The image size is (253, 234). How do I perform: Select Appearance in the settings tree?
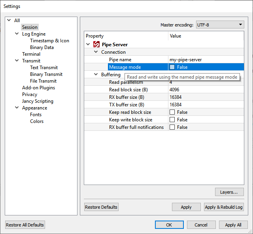pos(34,108)
